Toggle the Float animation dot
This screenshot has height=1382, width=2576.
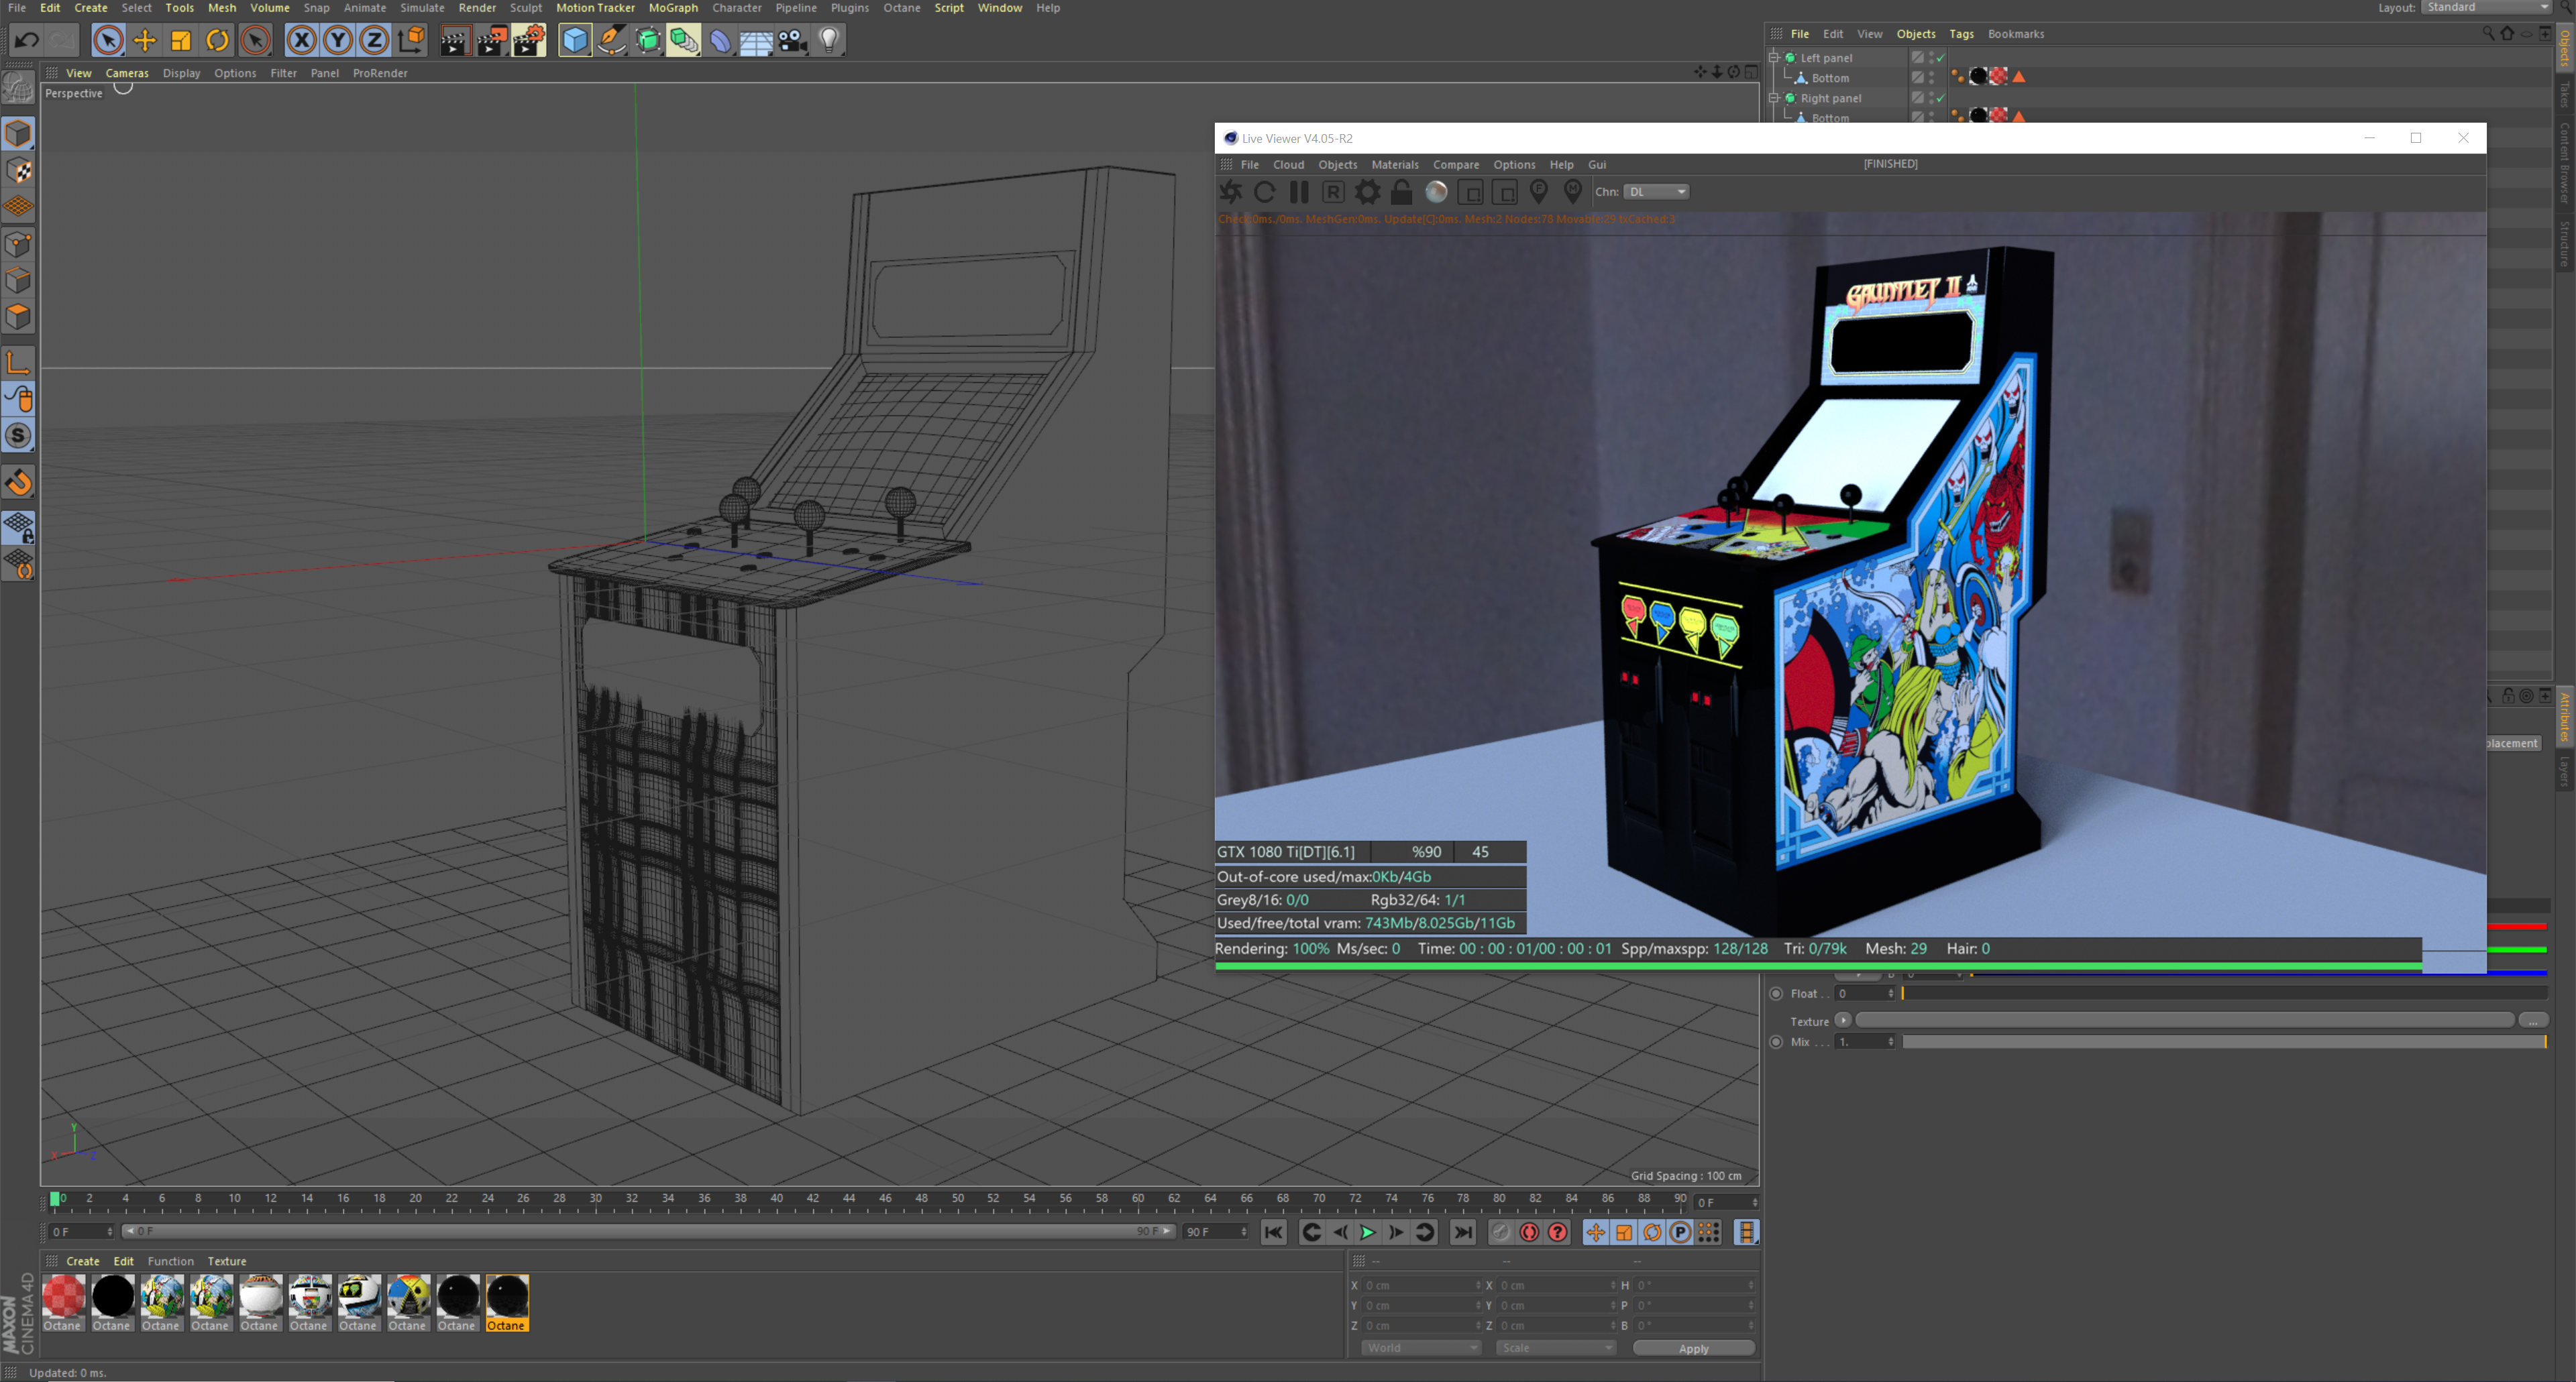point(1776,993)
